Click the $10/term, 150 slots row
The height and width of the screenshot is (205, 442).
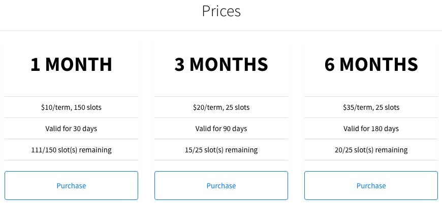click(x=71, y=107)
